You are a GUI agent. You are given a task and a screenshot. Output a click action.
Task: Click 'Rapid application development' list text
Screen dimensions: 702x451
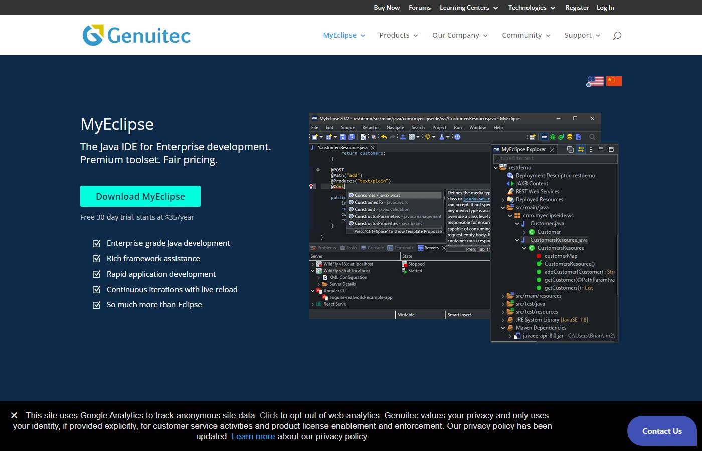[161, 274]
